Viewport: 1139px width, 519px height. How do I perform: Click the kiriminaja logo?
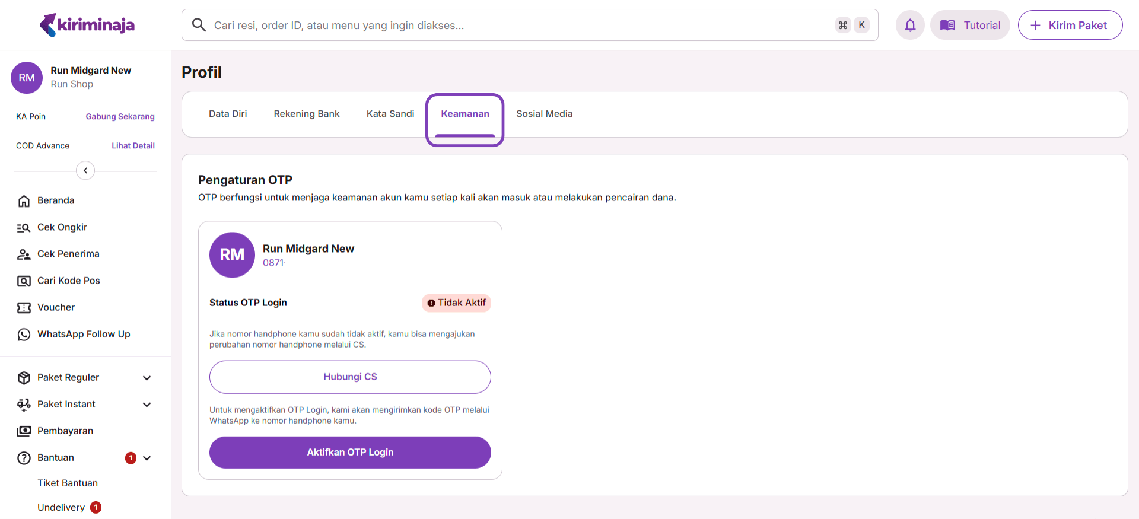coord(87,25)
